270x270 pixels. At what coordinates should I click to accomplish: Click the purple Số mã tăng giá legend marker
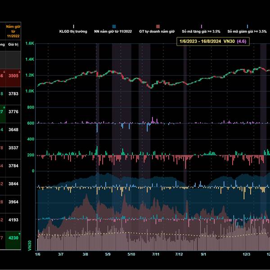(201, 27)
